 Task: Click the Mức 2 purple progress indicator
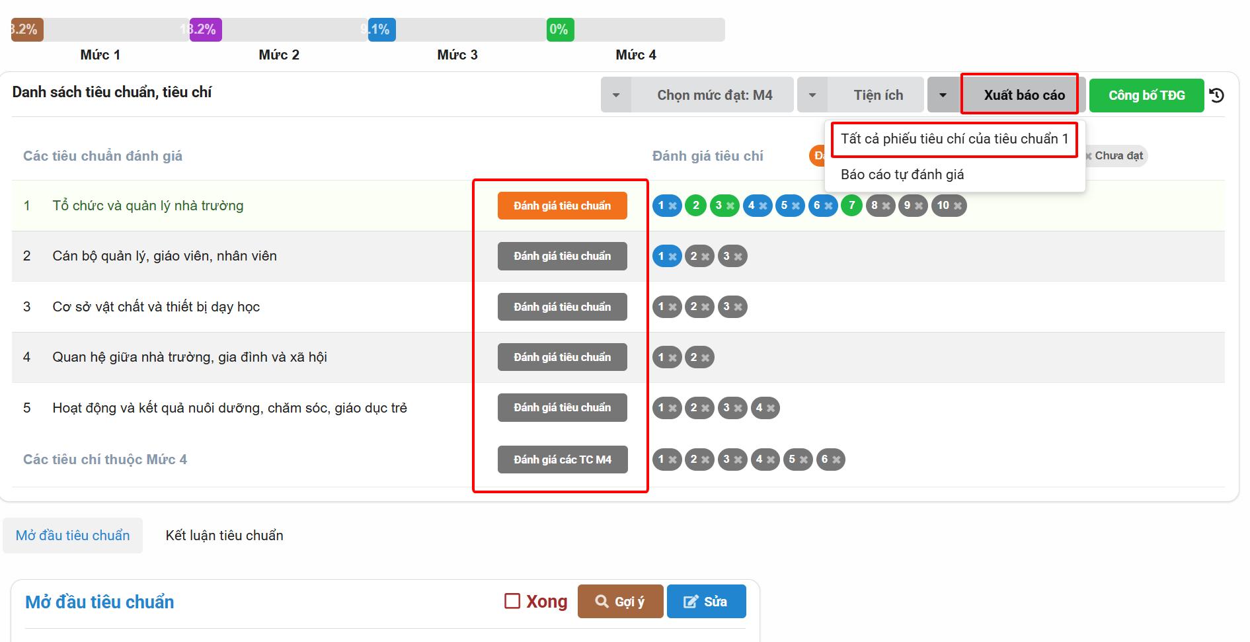pyautogui.click(x=206, y=30)
